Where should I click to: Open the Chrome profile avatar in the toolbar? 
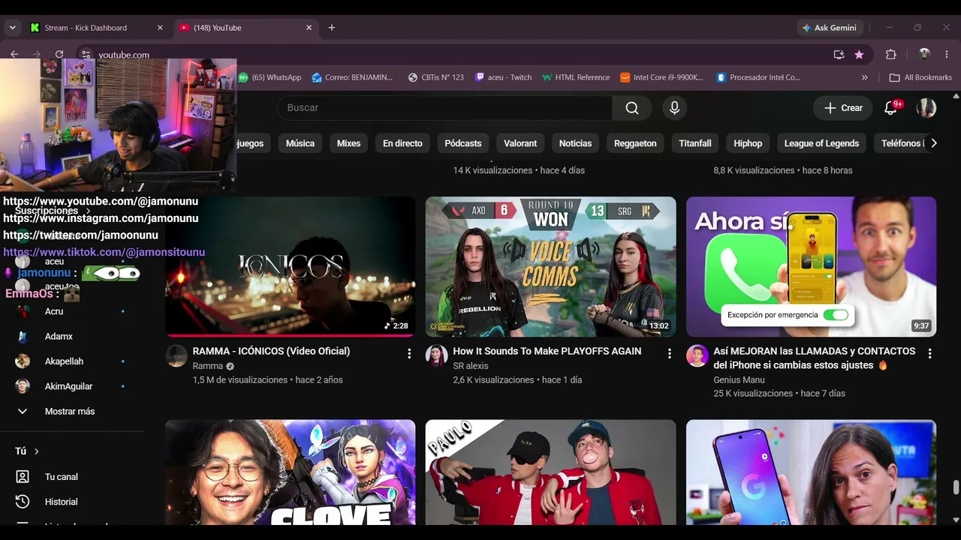pos(924,55)
